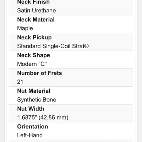Click the Maple value text

tap(25, 28)
